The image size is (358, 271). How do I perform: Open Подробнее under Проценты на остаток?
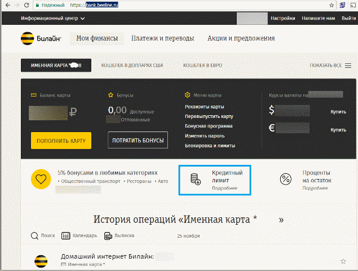pyautogui.click(x=315, y=188)
